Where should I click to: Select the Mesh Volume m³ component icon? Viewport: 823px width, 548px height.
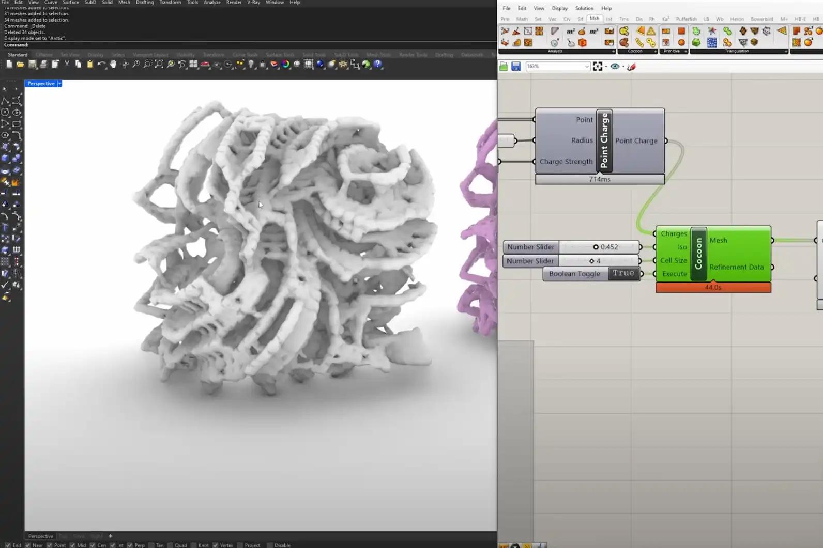[593, 32]
